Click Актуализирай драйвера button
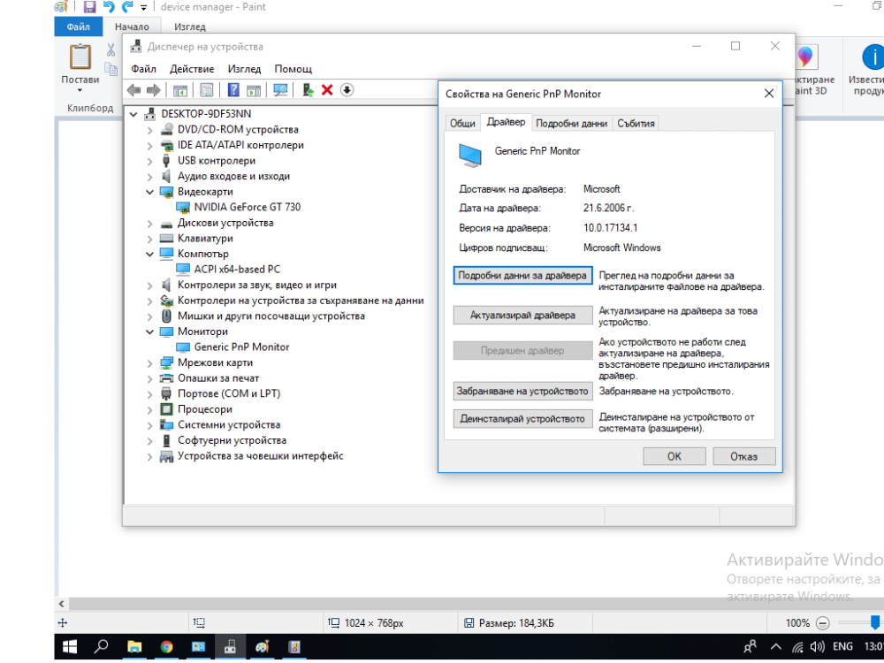This screenshot has height=663, width=884. click(522, 316)
